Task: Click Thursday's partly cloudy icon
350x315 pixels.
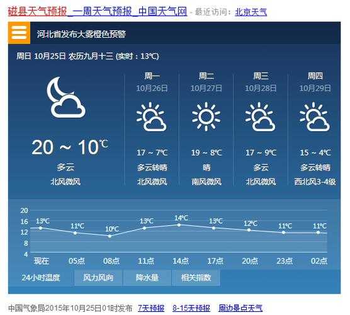Action: (x=315, y=117)
